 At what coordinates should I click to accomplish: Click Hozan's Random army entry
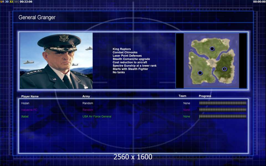click(x=88, y=103)
